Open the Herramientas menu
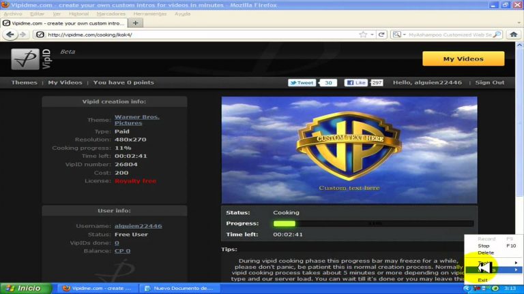The image size is (524, 294). coord(149,14)
